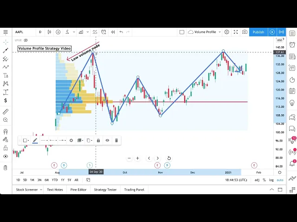Zoom out chart with minus button
297x222 pixels.
(129, 158)
